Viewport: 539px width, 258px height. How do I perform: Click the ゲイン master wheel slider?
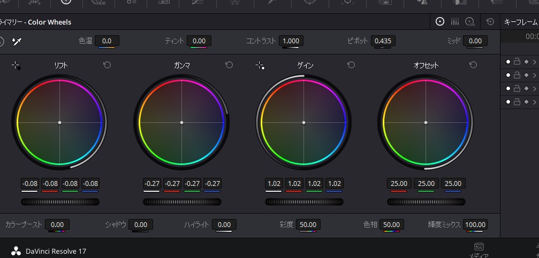(x=304, y=202)
